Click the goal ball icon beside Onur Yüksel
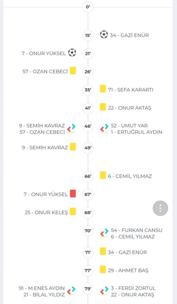Screen dimensions: 177x304 72,53
